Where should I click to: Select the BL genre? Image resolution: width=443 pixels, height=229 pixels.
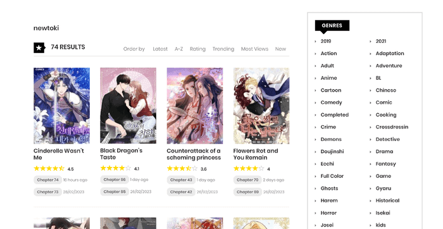(378, 78)
